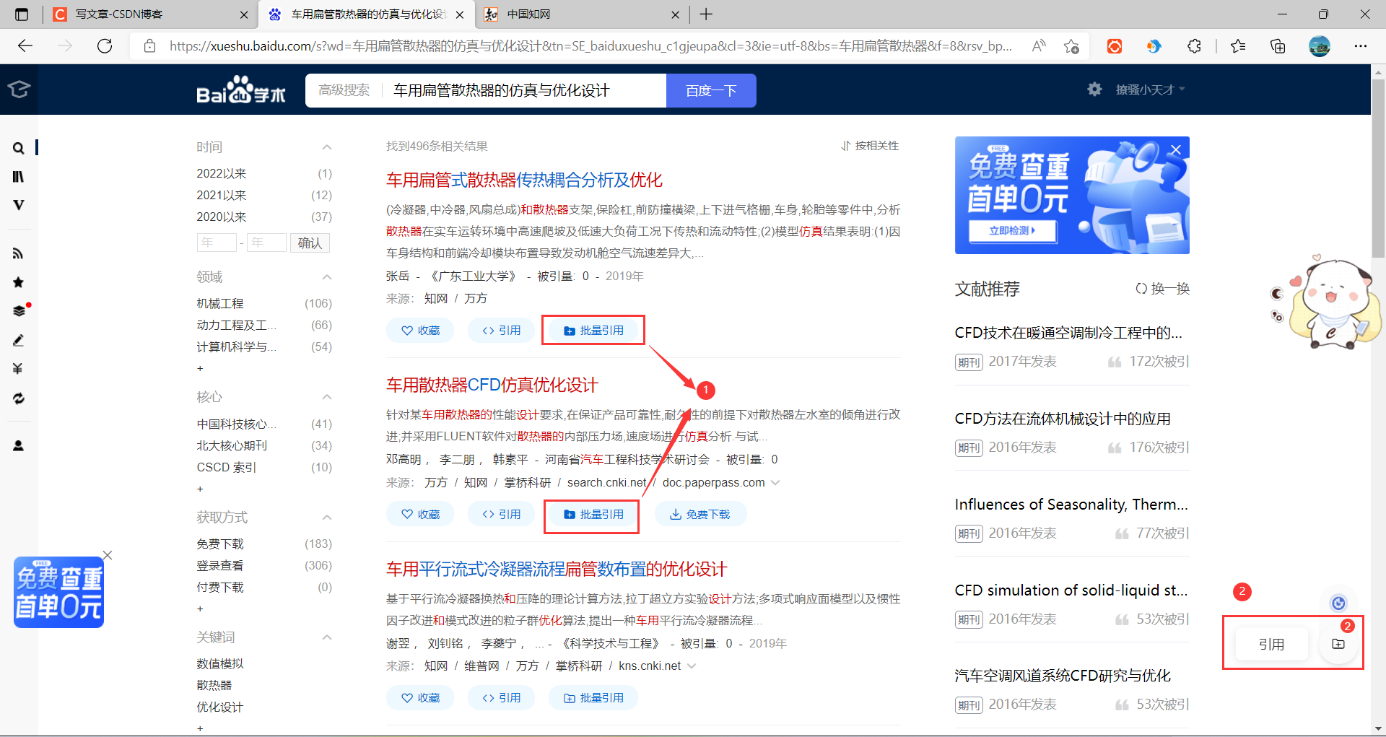
Task: Click the browser back arrow
Action: click(x=25, y=46)
